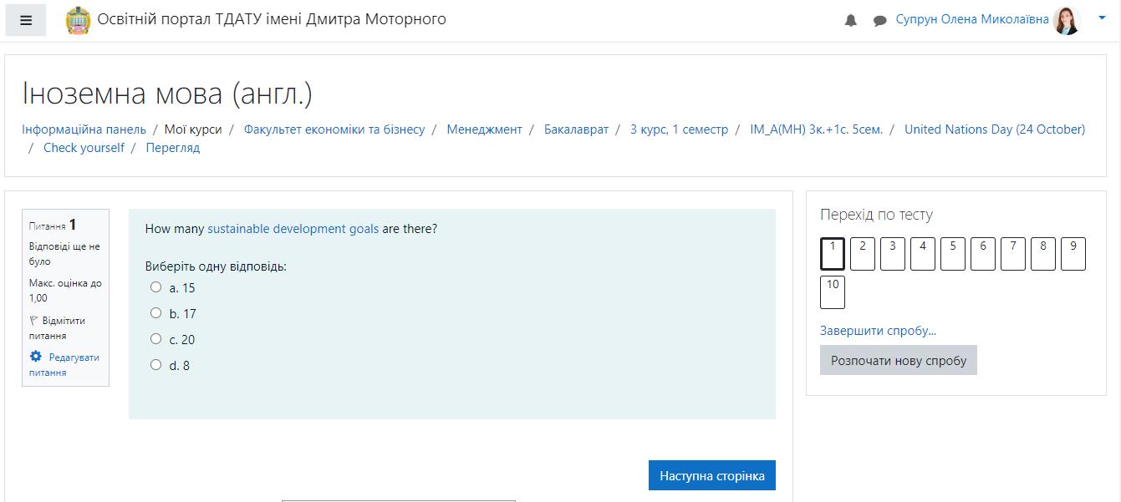Select answer d. 8

[x=155, y=365]
